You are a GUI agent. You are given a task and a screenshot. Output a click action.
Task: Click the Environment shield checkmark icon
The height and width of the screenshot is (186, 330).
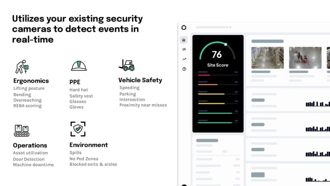[x=78, y=129]
